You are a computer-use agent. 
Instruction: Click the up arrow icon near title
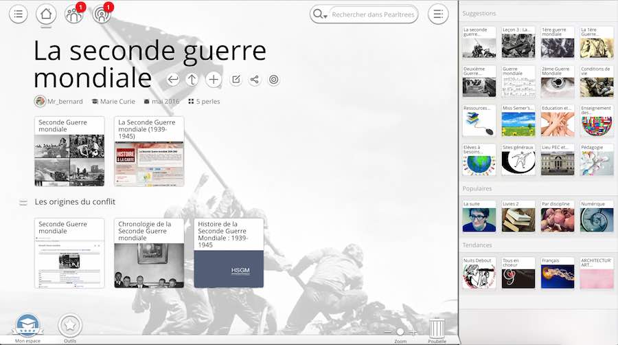click(x=192, y=80)
